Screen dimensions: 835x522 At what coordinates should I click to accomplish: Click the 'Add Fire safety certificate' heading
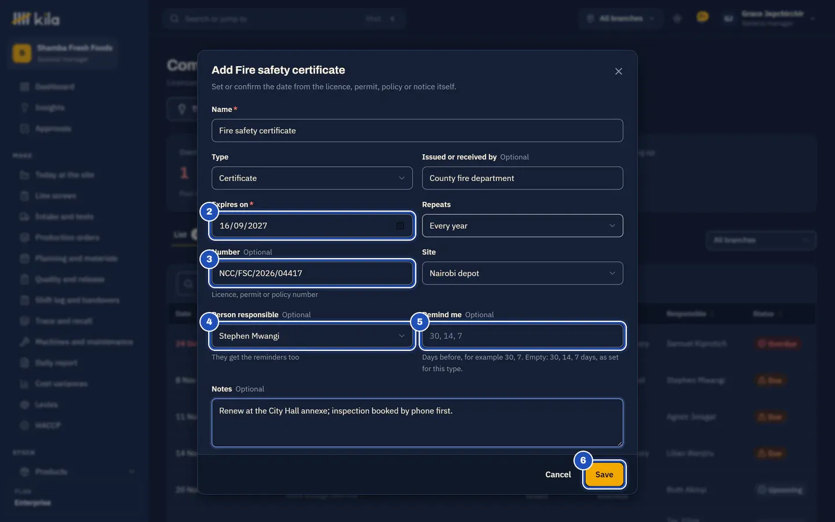coord(278,70)
